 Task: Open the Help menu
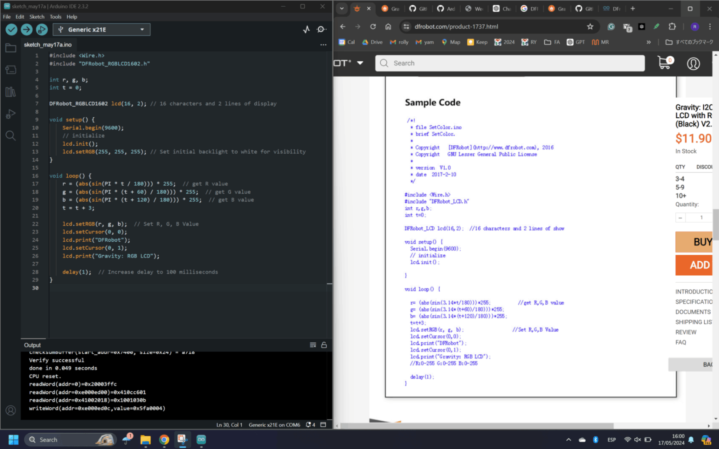pyautogui.click(x=72, y=17)
